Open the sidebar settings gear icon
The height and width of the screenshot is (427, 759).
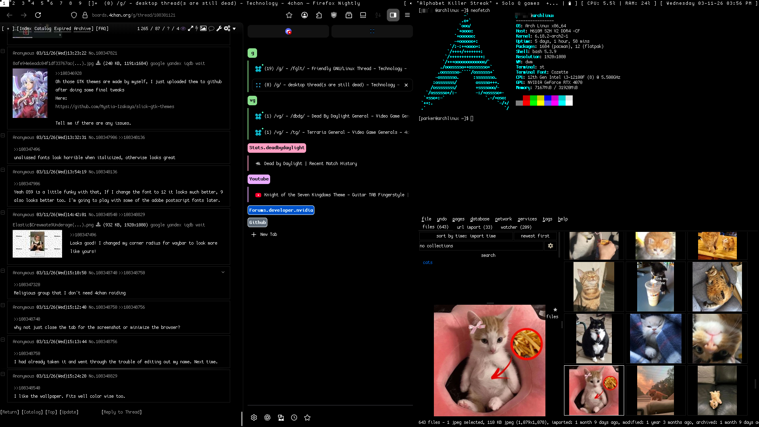tap(254, 418)
